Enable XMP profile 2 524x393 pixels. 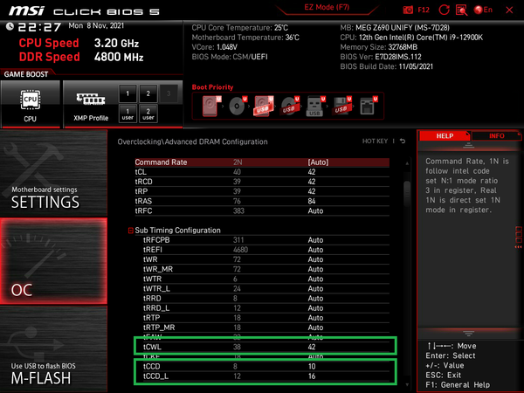[x=148, y=93]
